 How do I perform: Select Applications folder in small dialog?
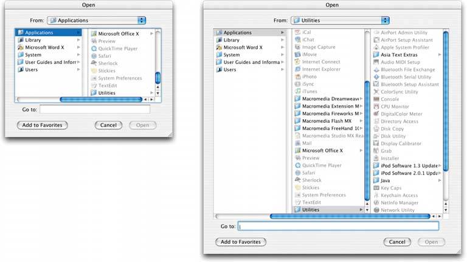tap(49, 32)
